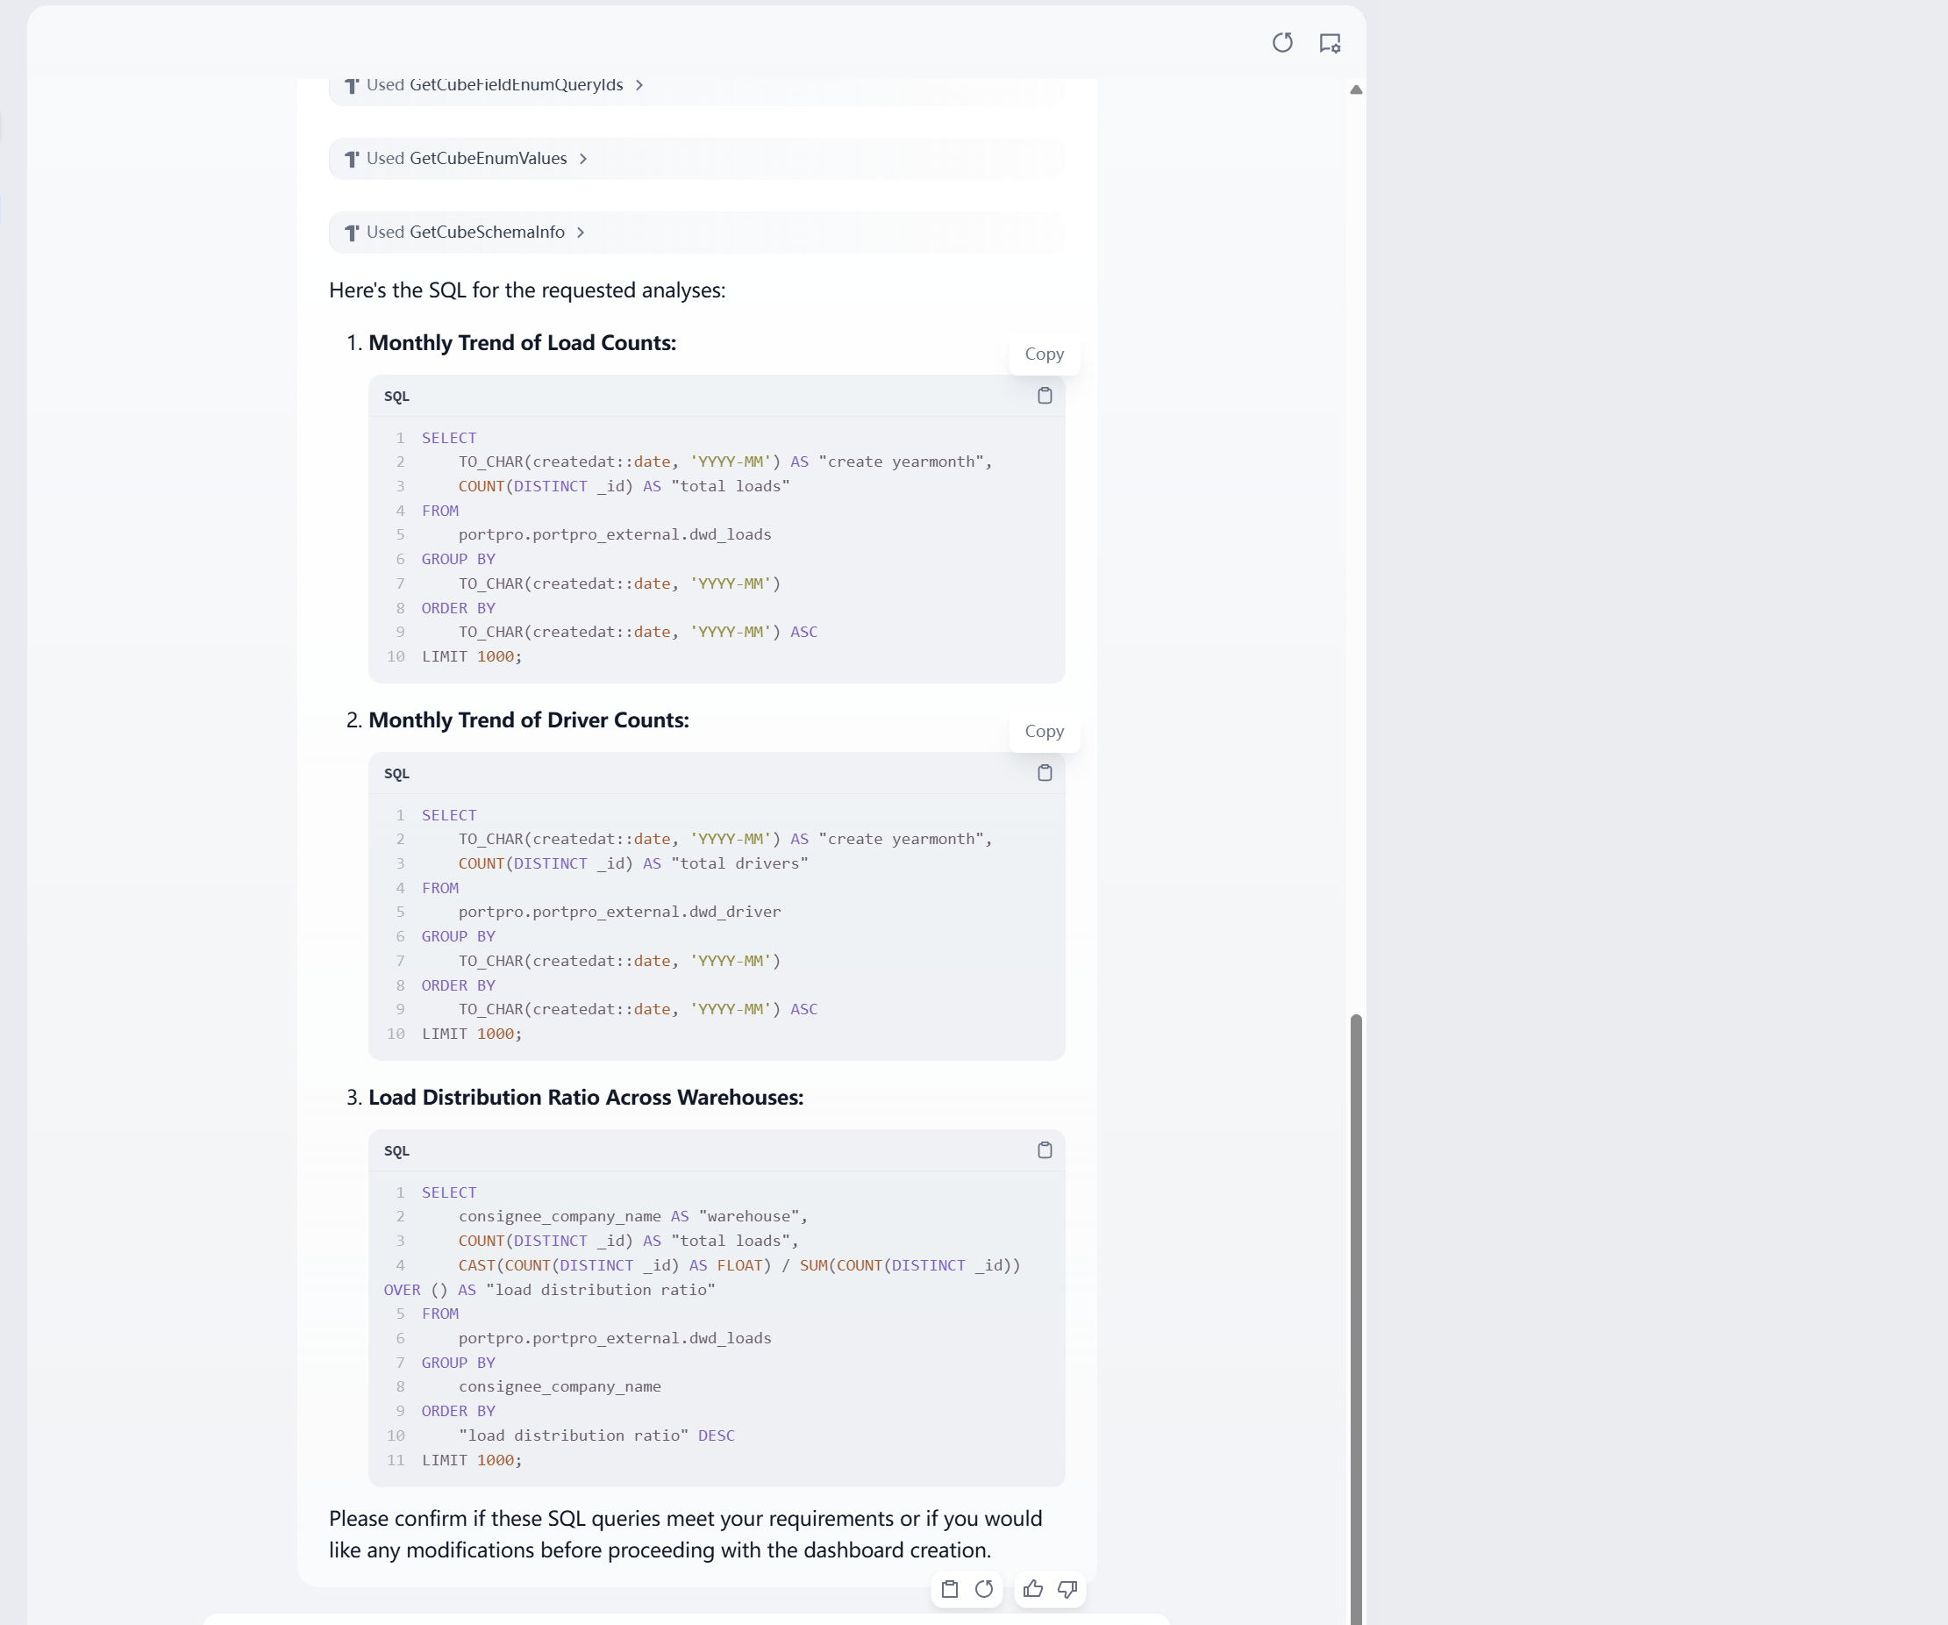Regenerate the response with bottom retry icon
This screenshot has width=1948, height=1625.
tap(984, 1589)
